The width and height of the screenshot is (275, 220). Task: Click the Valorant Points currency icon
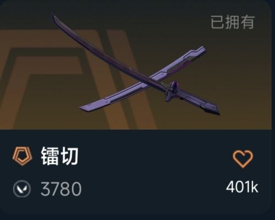point(22,189)
